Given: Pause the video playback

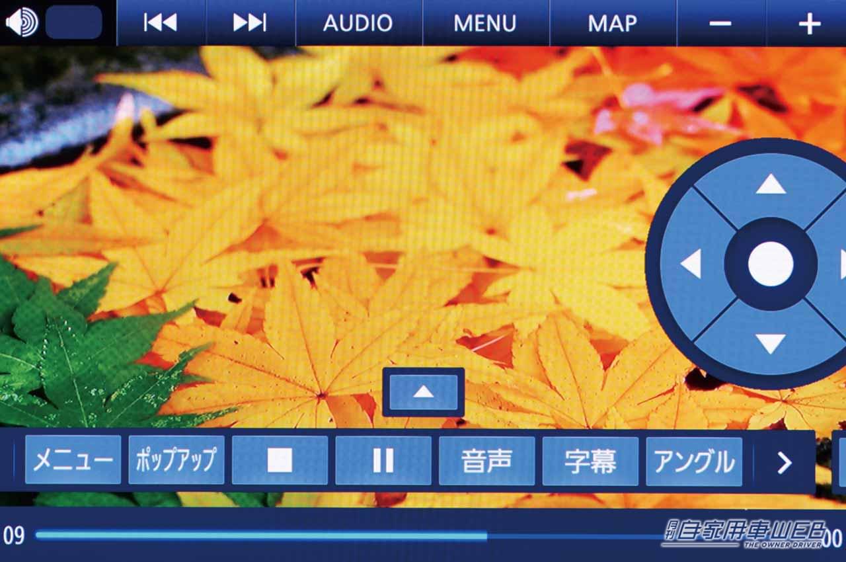Looking at the screenshot, I should pyautogui.click(x=383, y=460).
